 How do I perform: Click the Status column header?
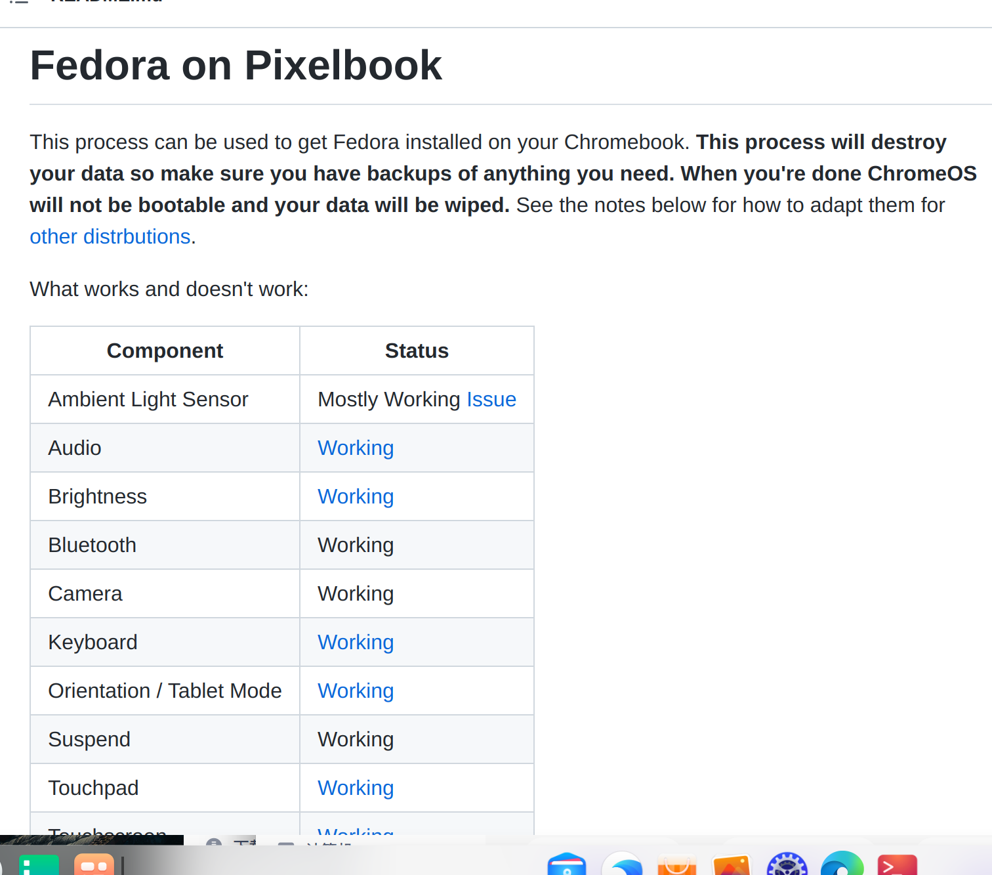tap(417, 351)
